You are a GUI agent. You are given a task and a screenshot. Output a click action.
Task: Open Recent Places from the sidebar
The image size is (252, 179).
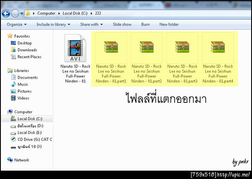[x=29, y=57]
